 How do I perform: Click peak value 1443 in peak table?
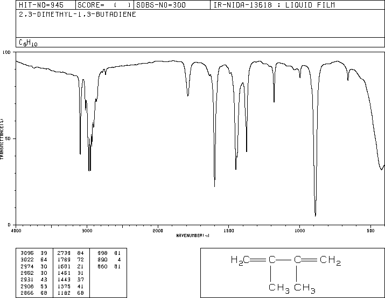(x=64, y=280)
